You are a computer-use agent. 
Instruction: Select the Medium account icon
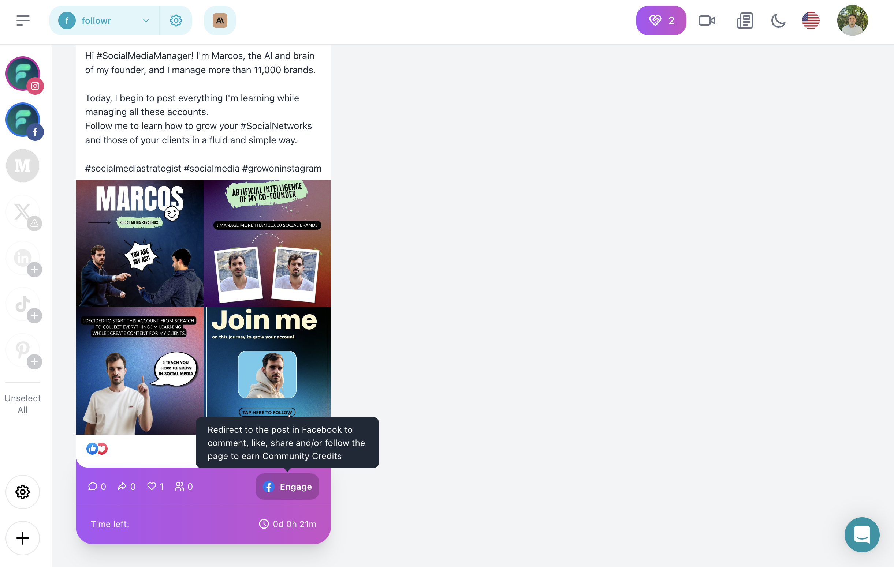tap(23, 165)
